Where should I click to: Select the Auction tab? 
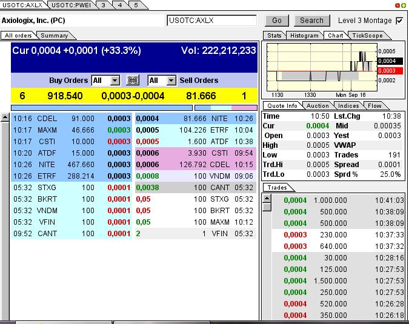(318, 105)
